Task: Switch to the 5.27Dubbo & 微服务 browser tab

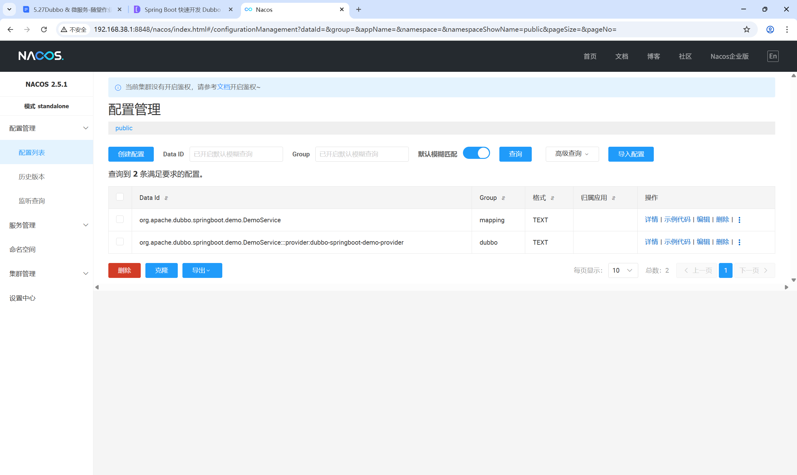Action: (73, 10)
